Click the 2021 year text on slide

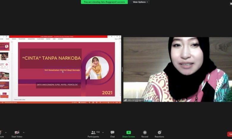click(x=107, y=93)
